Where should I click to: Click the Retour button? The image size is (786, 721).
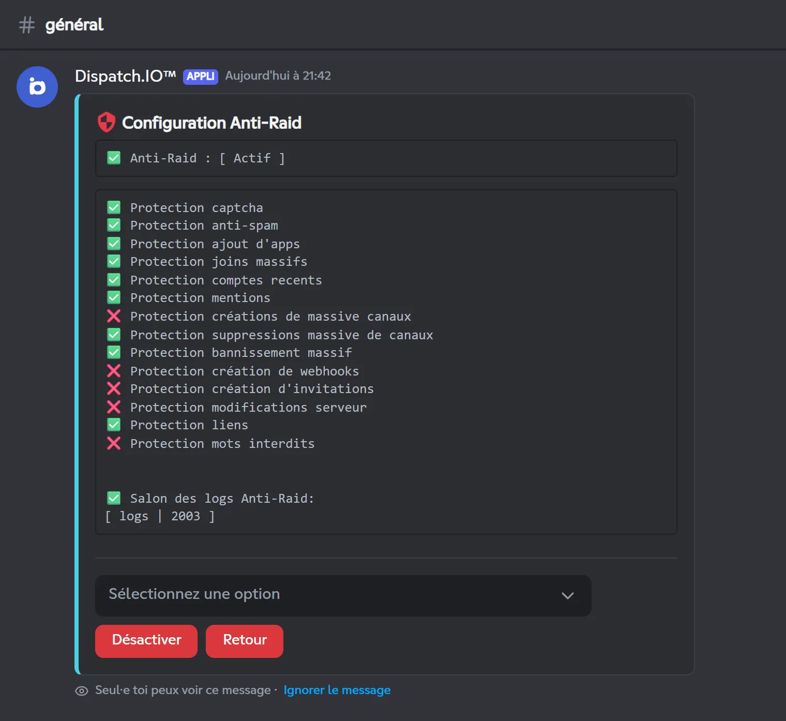[x=245, y=641]
